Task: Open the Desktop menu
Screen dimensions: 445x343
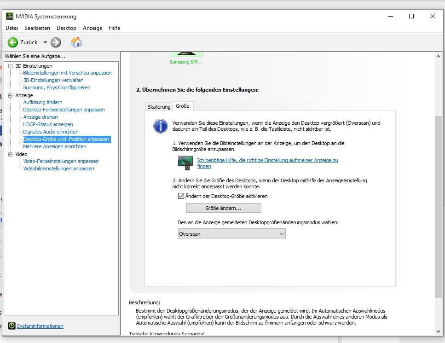Action: [x=66, y=28]
